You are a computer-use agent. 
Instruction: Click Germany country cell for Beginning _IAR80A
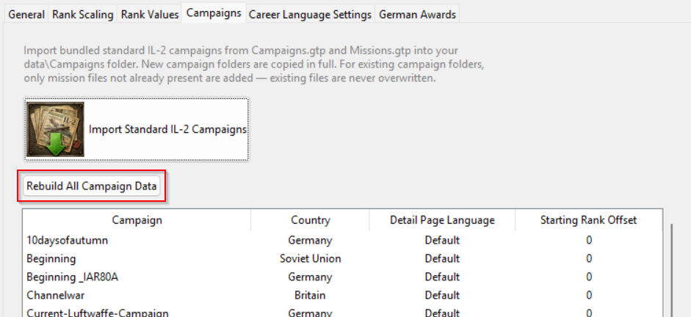[310, 277]
